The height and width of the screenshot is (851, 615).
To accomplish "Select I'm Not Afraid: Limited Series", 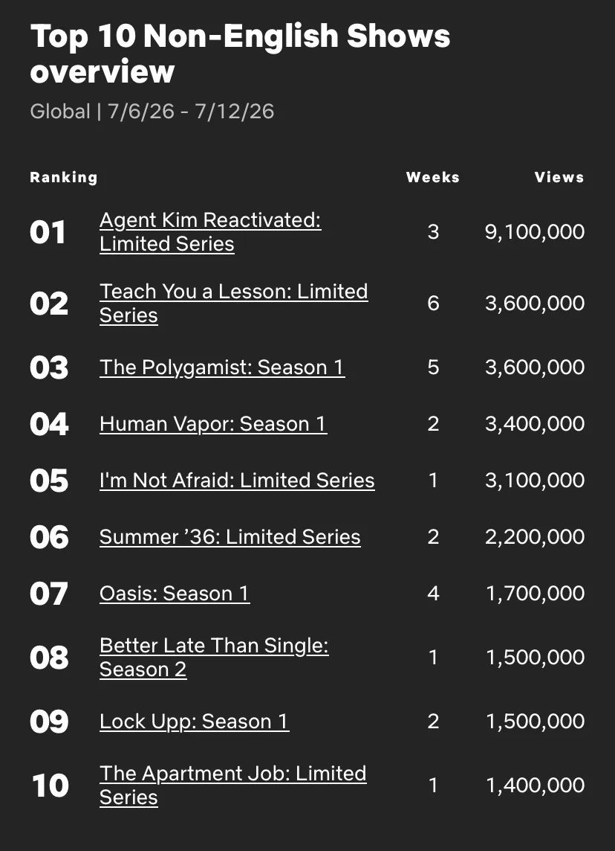I will pos(237,481).
